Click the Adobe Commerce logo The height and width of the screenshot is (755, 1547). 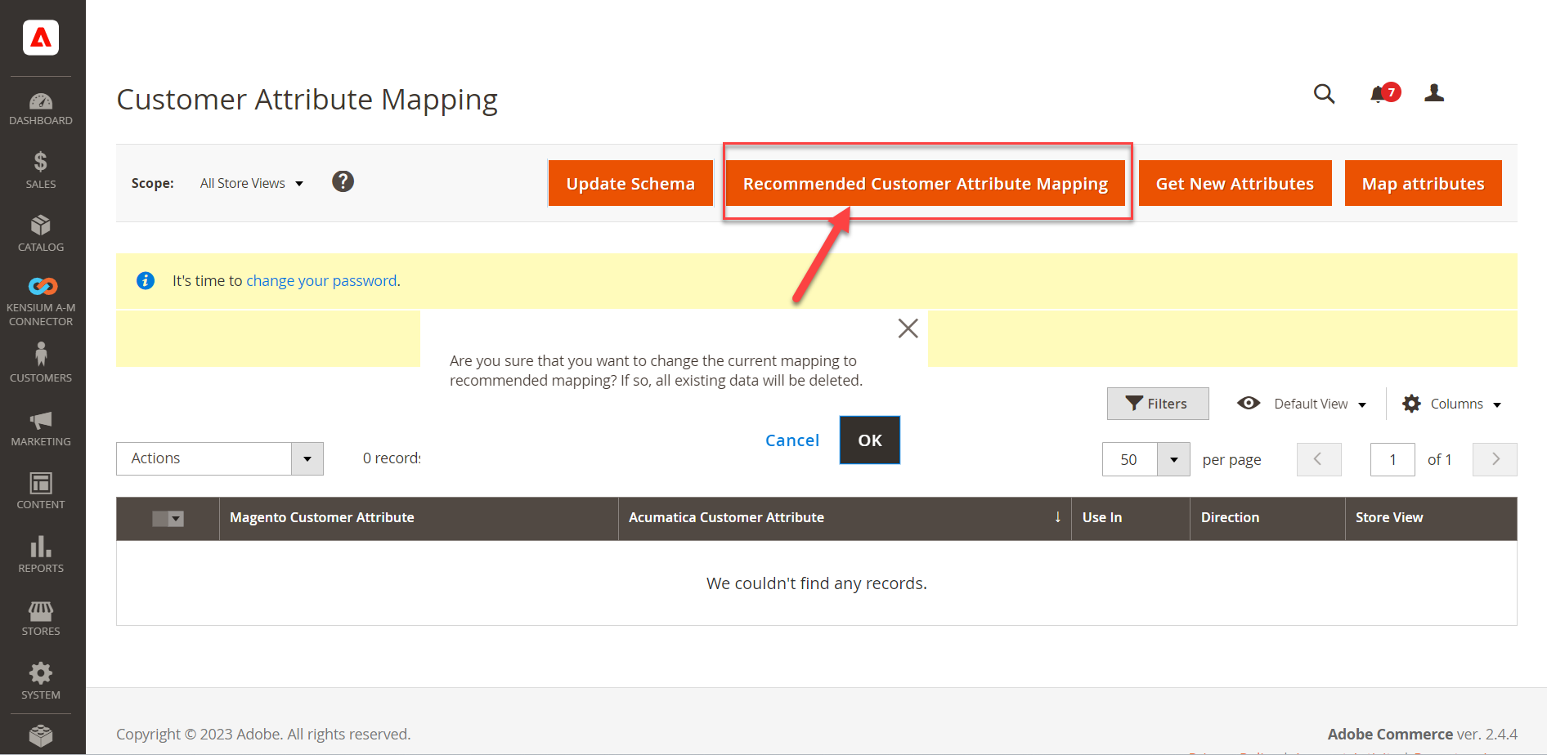click(41, 38)
